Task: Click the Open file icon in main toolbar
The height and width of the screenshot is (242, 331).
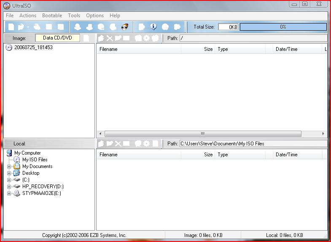Action: [x=21, y=27]
